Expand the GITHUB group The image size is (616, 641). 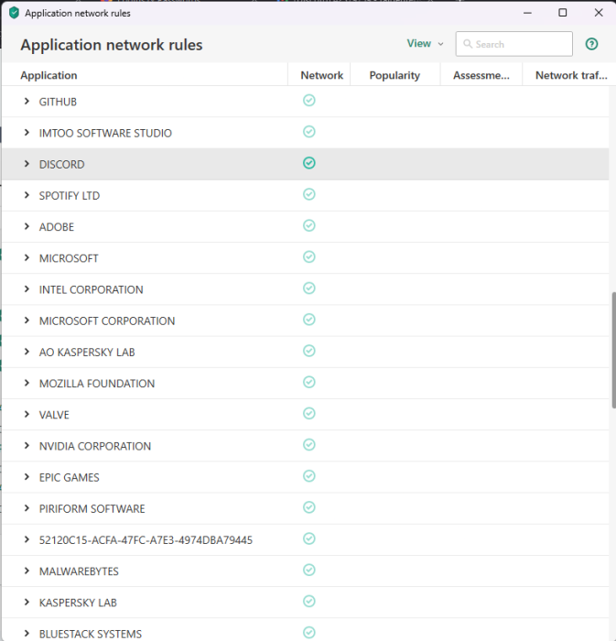(27, 101)
